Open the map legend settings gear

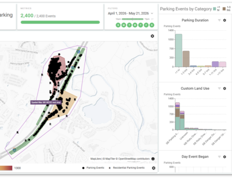(x=154, y=168)
